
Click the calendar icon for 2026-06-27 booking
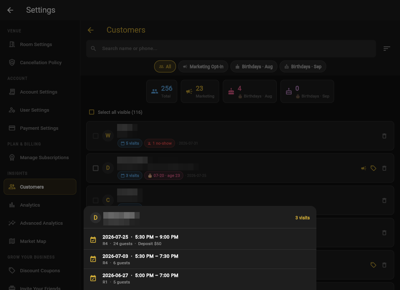pyautogui.click(x=93, y=278)
